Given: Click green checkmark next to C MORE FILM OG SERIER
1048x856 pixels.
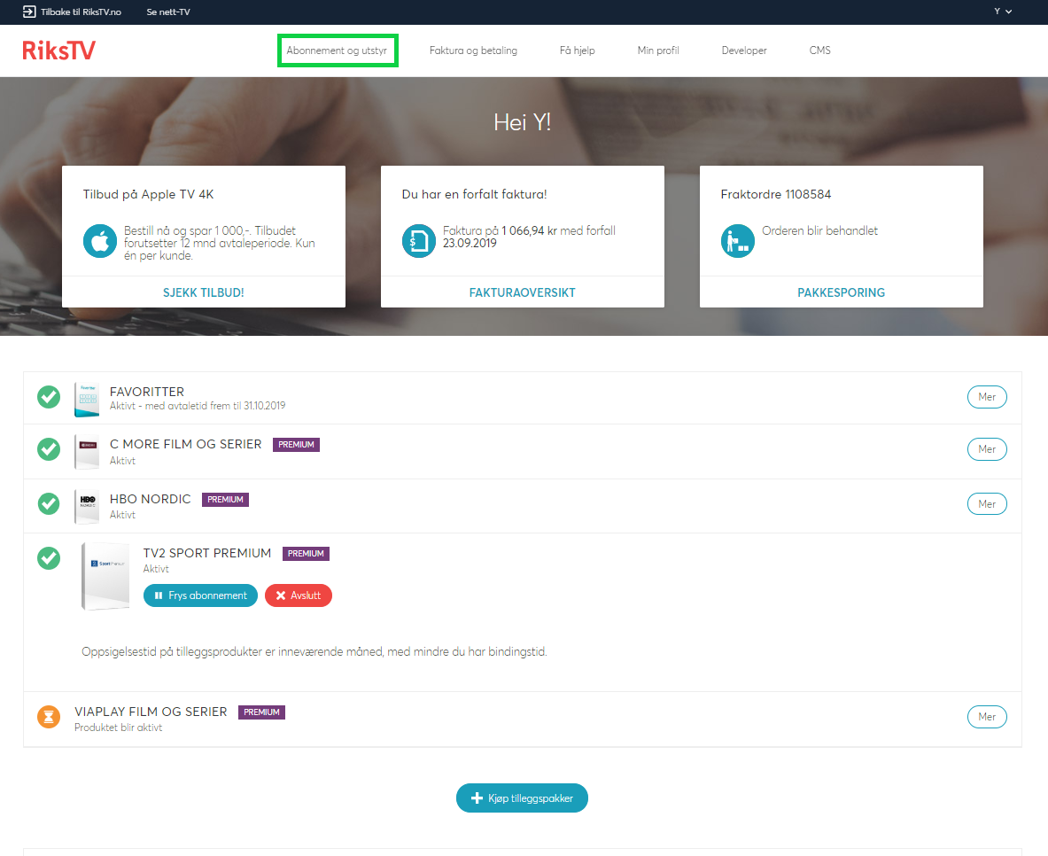Looking at the screenshot, I should tap(49, 449).
